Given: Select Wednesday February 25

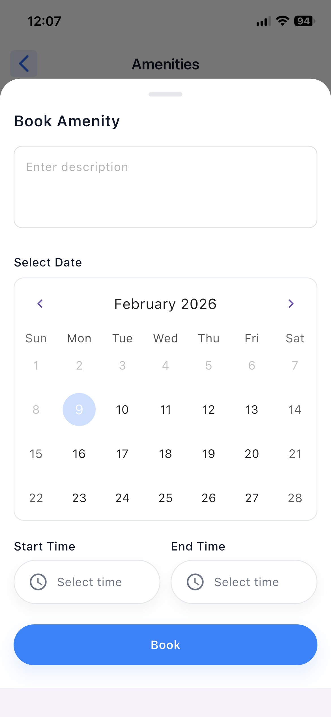Looking at the screenshot, I should point(165,498).
